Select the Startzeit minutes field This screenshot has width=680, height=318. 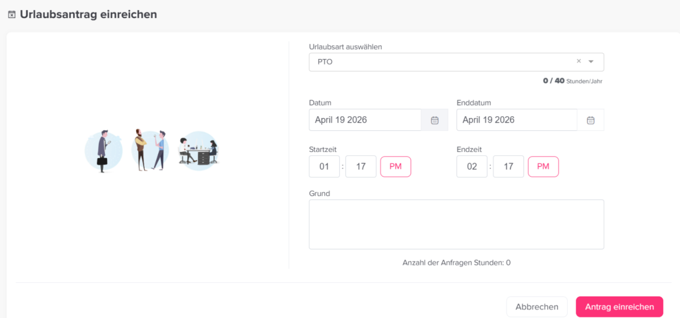[361, 167]
